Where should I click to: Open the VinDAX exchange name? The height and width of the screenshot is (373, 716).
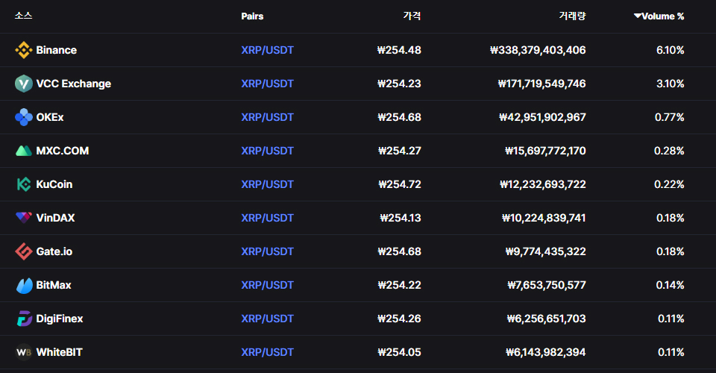55,218
